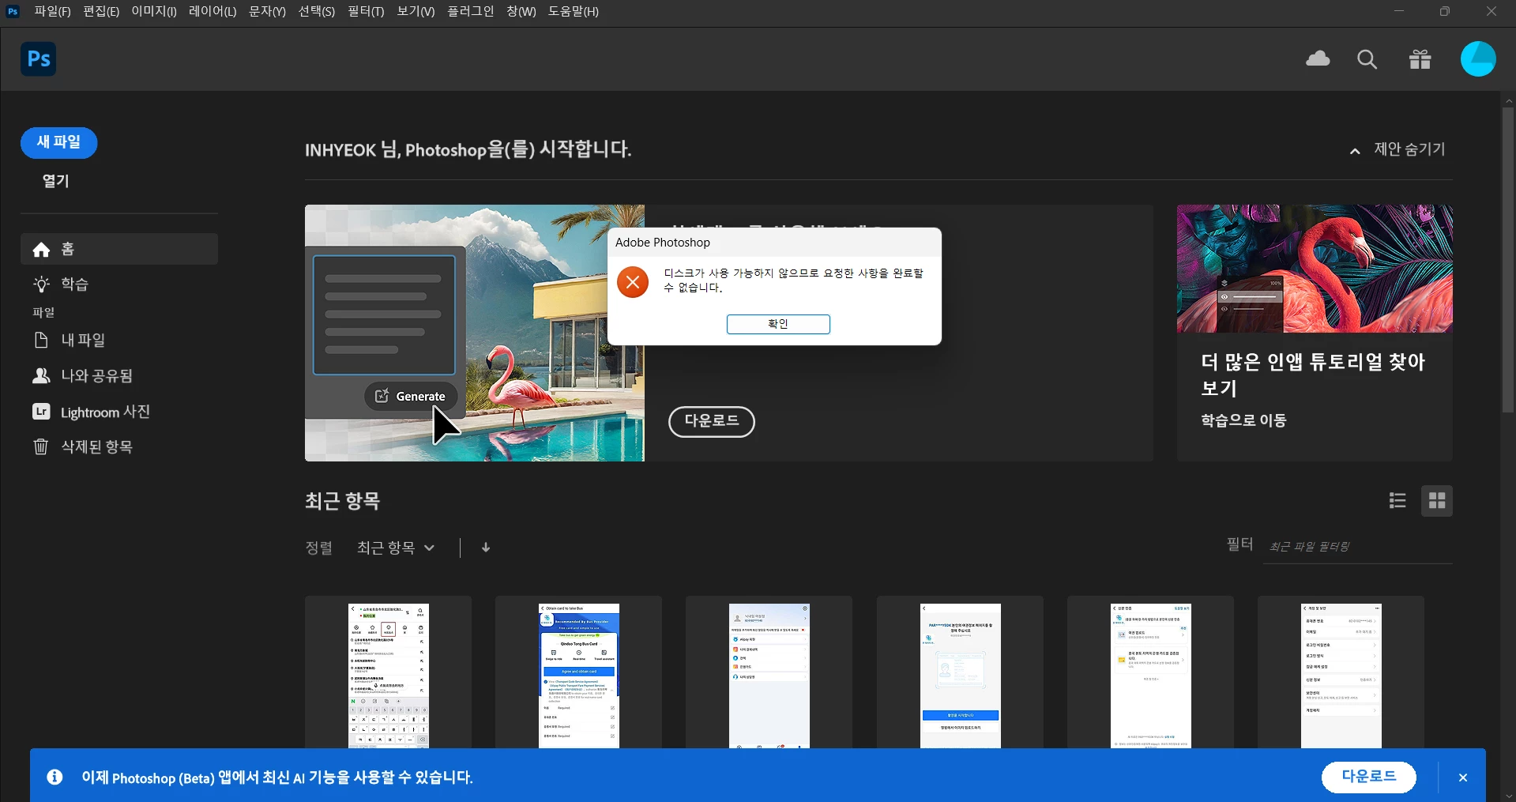Open the user profile avatar

pyautogui.click(x=1477, y=59)
